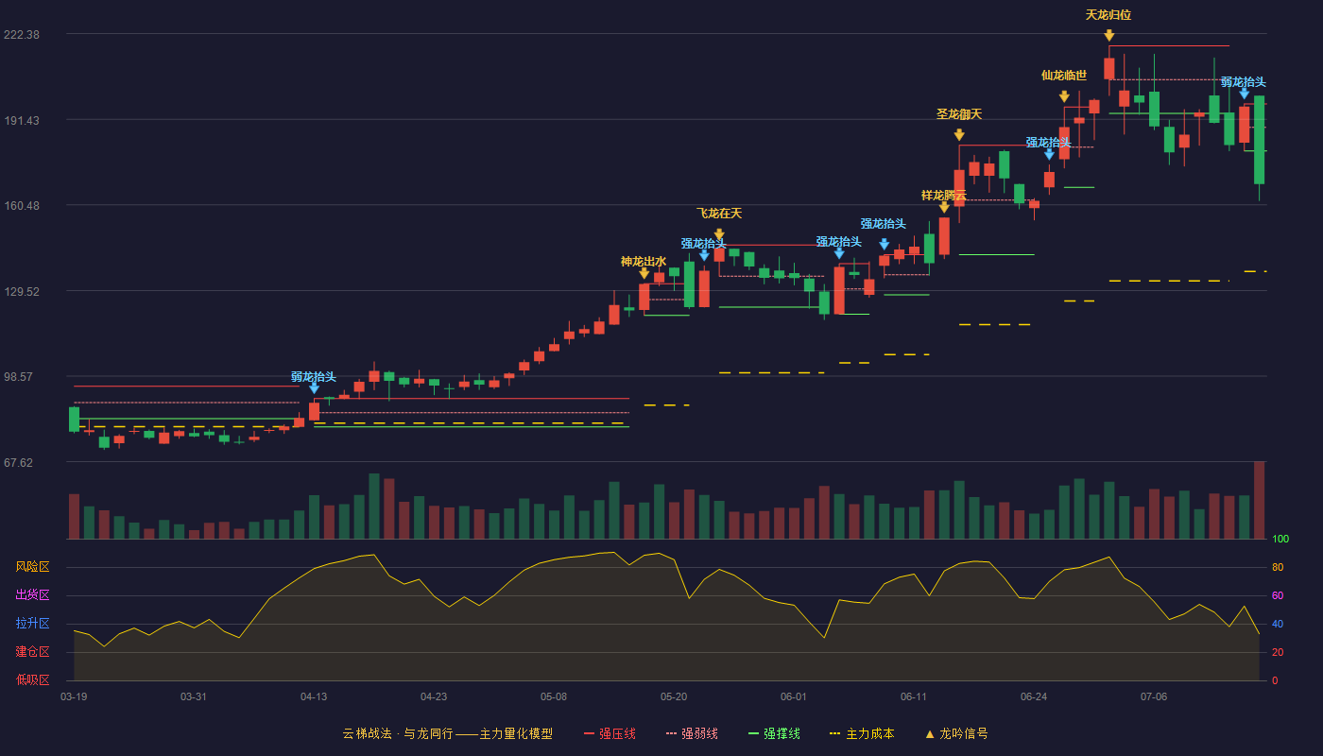Image resolution: width=1323 pixels, height=756 pixels.
Task: Click the 仙龙临世 yellow signal arrow
Action: point(1064,96)
